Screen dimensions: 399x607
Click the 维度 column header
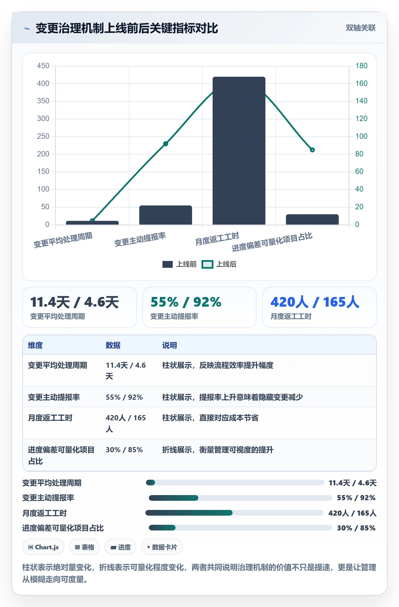(35, 345)
